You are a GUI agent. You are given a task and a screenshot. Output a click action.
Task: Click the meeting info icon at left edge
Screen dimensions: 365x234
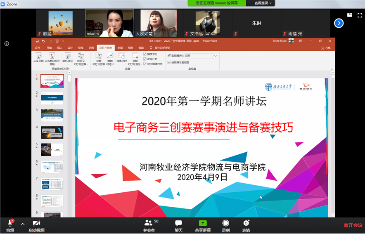pyautogui.click(x=7, y=43)
